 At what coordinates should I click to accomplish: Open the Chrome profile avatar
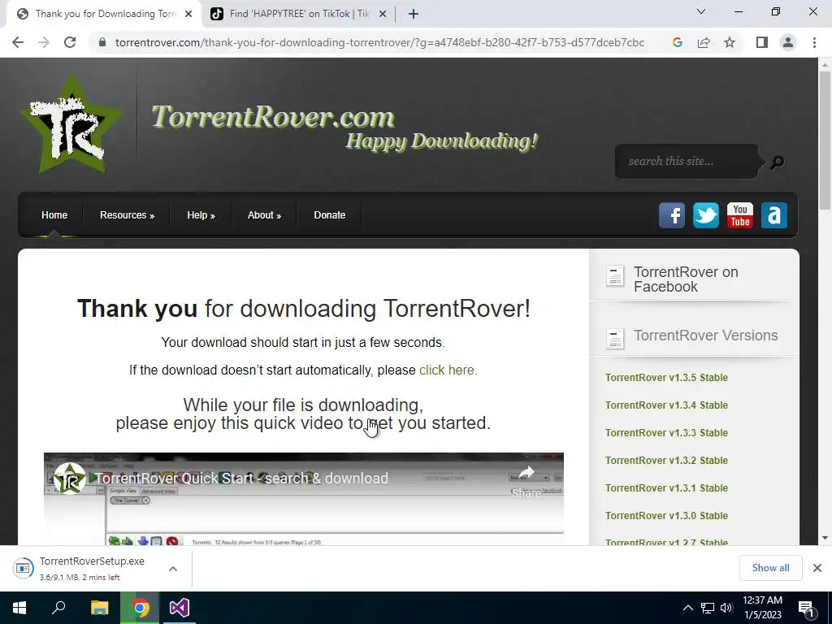pos(788,42)
